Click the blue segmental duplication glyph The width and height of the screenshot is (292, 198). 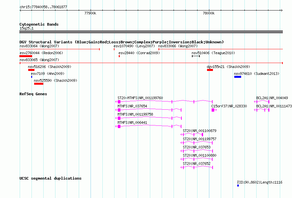pyautogui.click(x=238, y=186)
